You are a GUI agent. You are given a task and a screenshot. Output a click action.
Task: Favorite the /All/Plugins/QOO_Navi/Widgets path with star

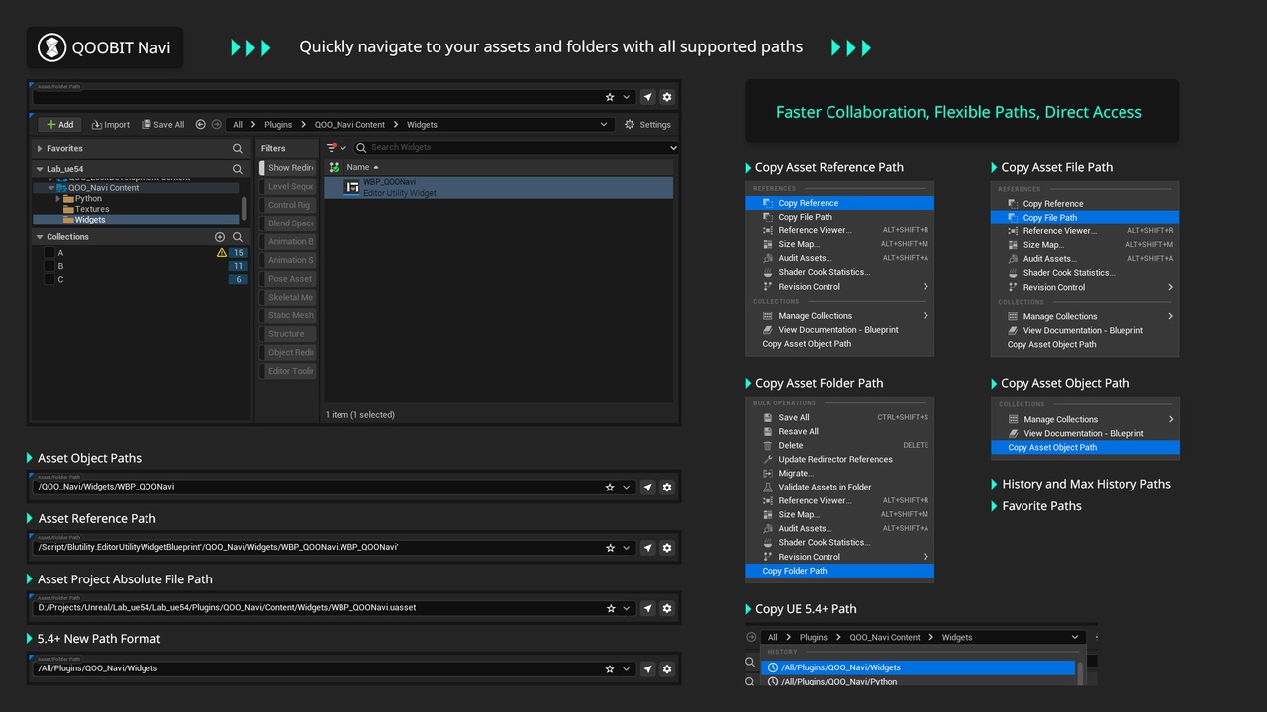coord(610,668)
